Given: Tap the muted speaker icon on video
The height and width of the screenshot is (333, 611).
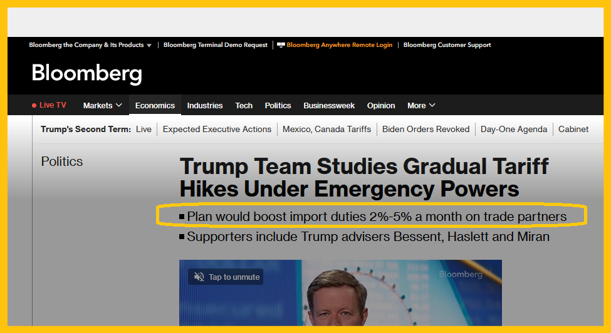Looking at the screenshot, I should [199, 277].
